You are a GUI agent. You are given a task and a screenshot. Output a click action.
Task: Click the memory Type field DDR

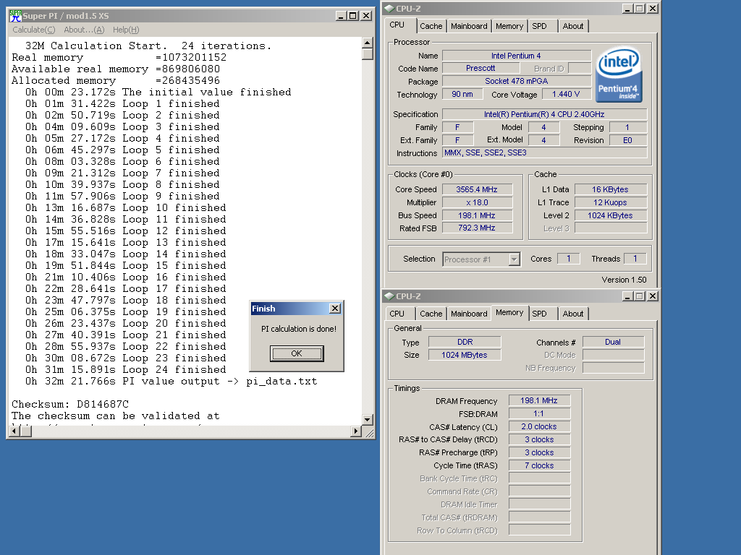(465, 342)
